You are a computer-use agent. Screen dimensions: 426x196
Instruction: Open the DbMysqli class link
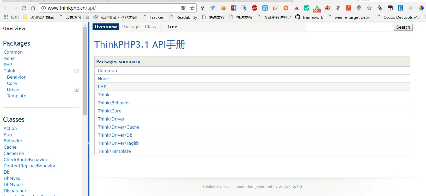[x=13, y=185]
